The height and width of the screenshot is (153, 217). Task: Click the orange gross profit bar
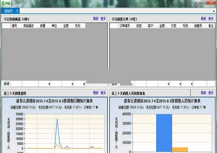[180, 149]
